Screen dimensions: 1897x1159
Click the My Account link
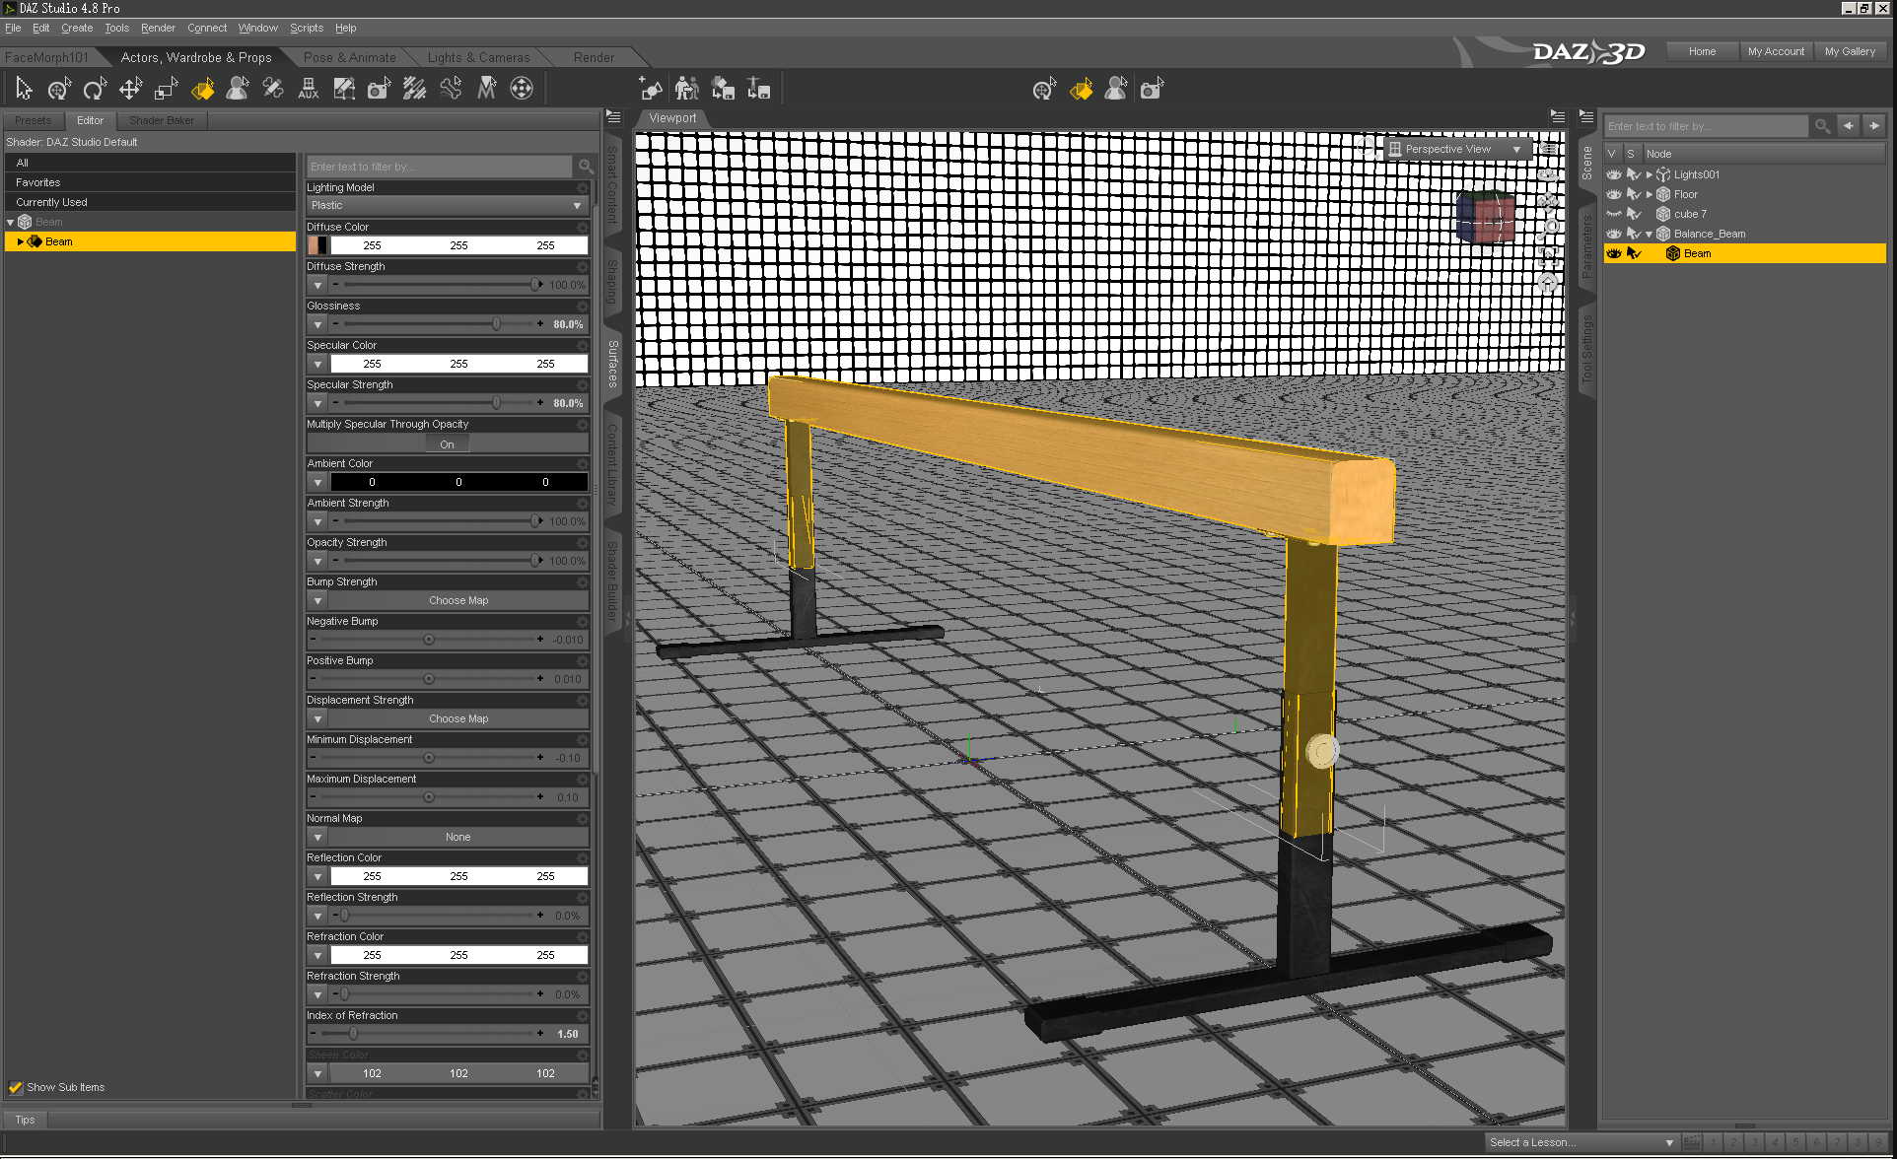pyautogui.click(x=1775, y=51)
